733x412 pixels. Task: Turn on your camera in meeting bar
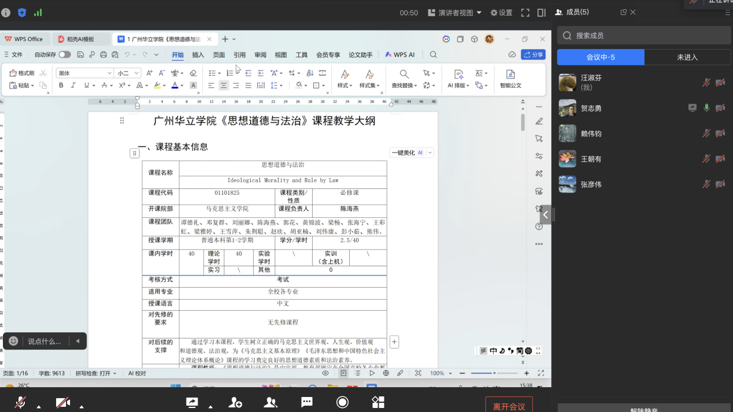pyautogui.click(x=63, y=402)
